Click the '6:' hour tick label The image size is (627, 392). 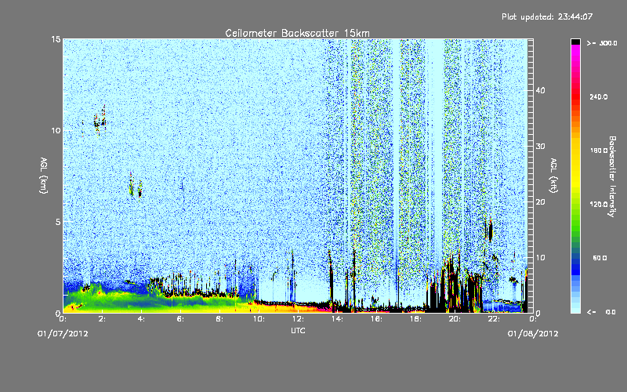click(180, 319)
